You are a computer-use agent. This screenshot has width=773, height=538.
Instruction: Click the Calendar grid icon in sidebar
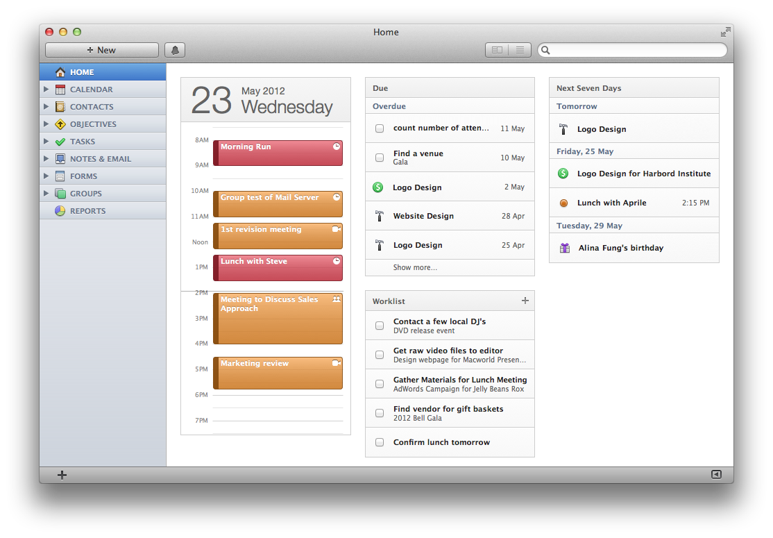click(60, 90)
